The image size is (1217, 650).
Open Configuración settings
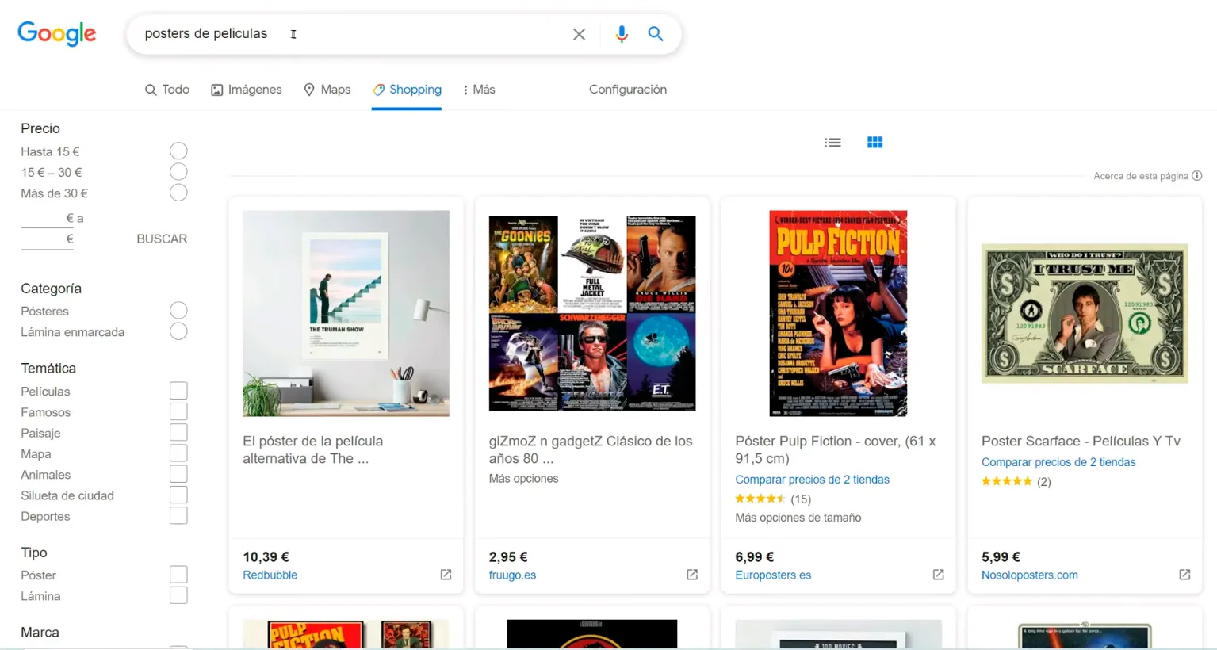coord(628,90)
